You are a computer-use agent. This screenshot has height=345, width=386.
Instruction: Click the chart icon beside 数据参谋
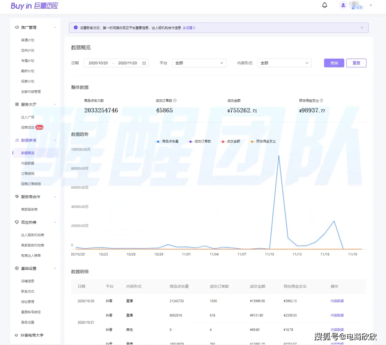(x=17, y=140)
